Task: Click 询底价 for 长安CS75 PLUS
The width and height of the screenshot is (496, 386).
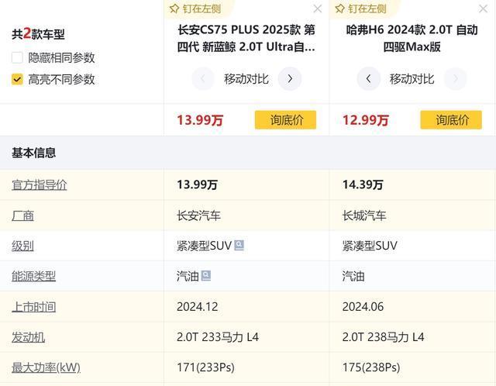Action: click(286, 120)
